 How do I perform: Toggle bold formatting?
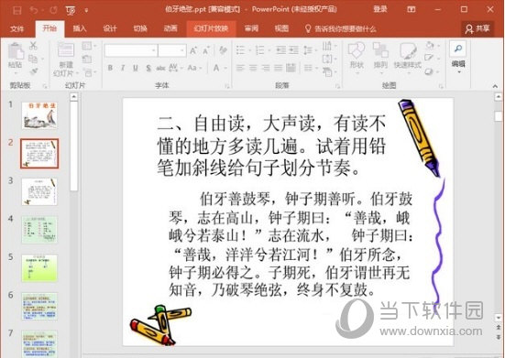[110, 68]
